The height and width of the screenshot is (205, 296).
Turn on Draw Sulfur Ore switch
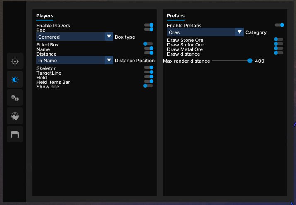coord(279,44)
